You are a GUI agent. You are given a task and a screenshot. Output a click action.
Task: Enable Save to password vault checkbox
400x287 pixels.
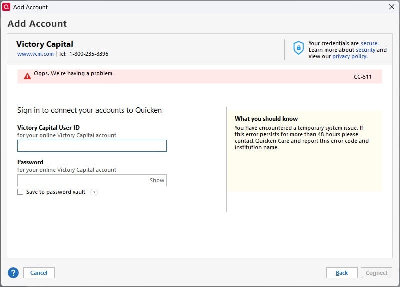(x=20, y=192)
